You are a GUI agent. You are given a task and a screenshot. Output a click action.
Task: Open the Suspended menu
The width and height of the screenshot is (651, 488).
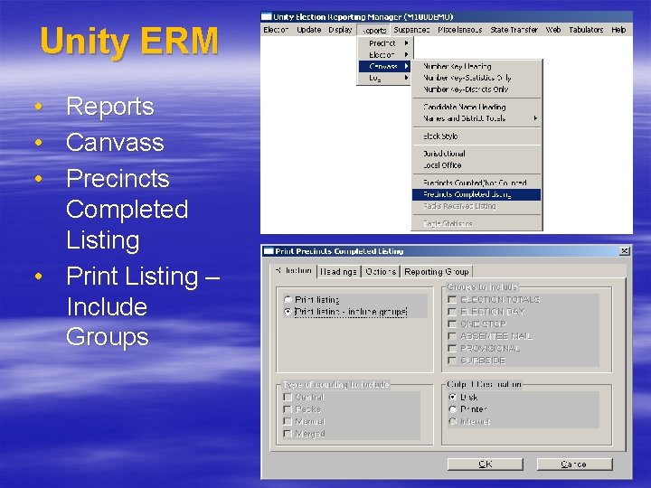[x=411, y=30]
